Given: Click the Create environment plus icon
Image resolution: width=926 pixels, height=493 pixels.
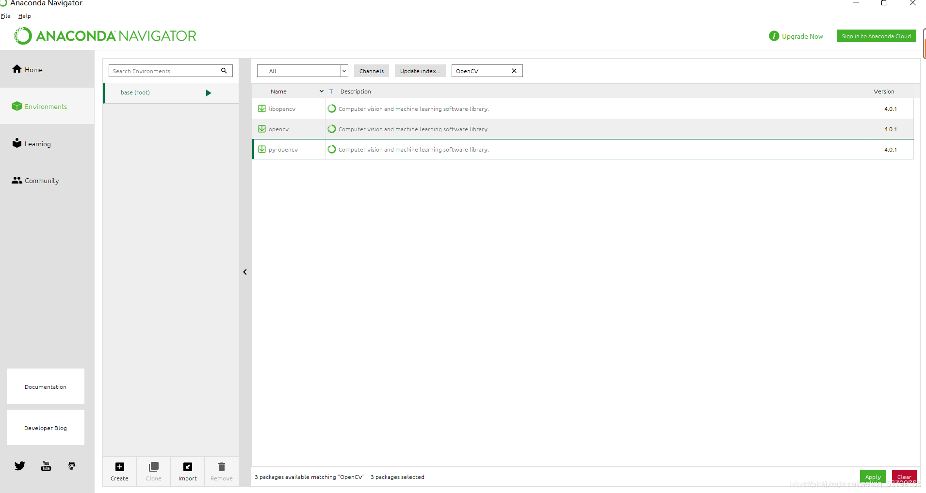Looking at the screenshot, I should [x=120, y=467].
